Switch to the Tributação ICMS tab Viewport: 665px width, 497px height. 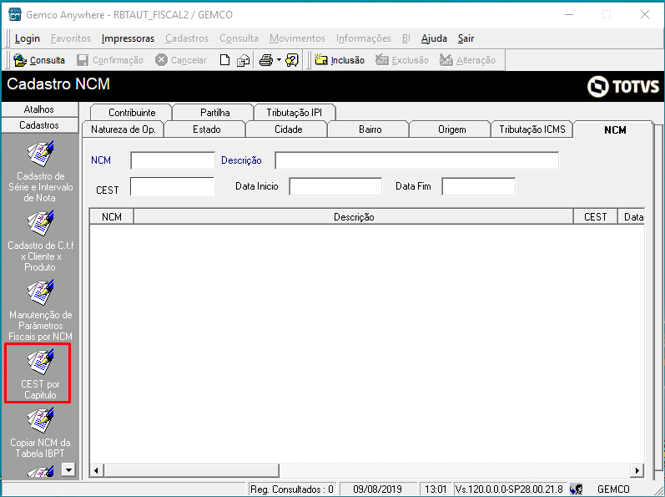pos(532,129)
